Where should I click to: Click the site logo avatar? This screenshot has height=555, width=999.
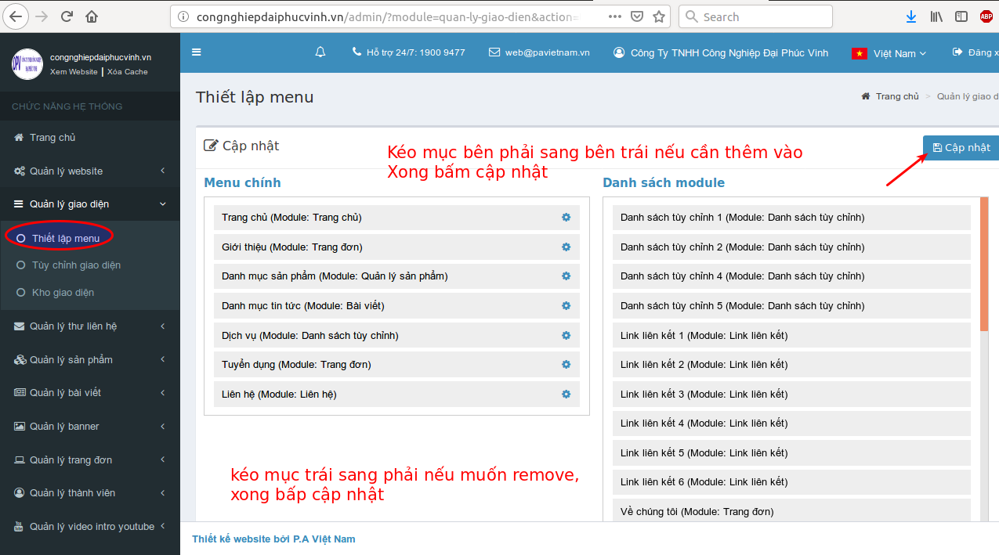pyautogui.click(x=27, y=64)
